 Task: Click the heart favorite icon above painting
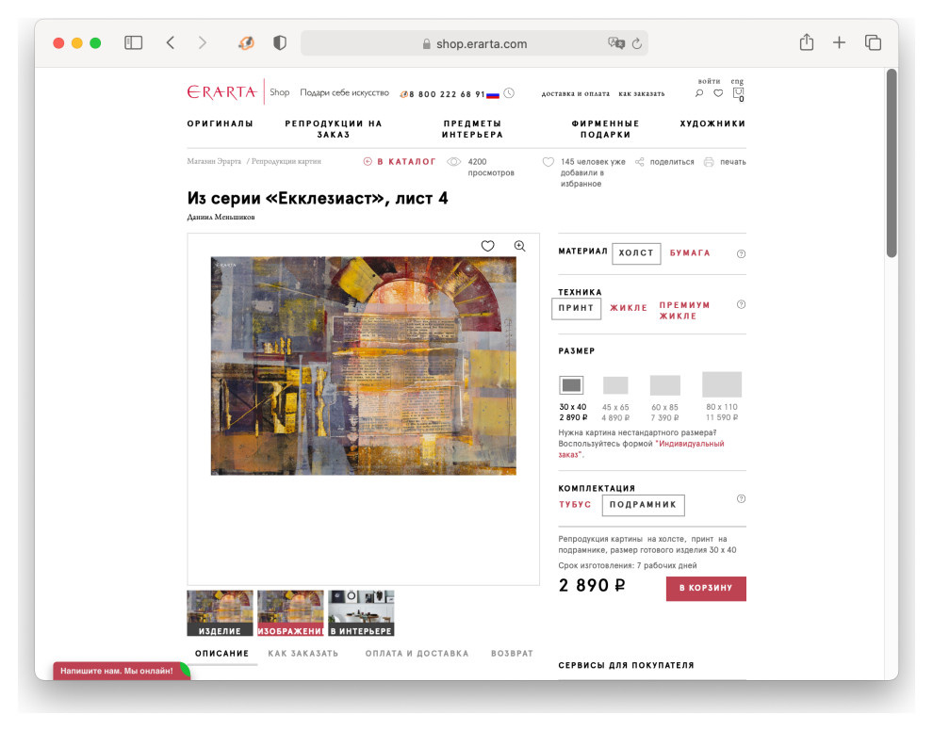pos(487,246)
